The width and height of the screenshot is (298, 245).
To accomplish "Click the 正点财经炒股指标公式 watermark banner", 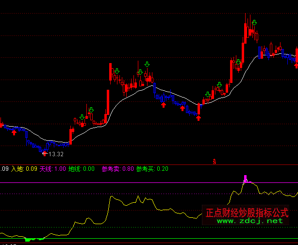I will click(x=247, y=212).
